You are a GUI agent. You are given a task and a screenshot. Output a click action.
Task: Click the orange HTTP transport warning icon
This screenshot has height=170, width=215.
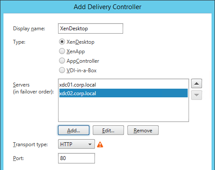(100, 144)
